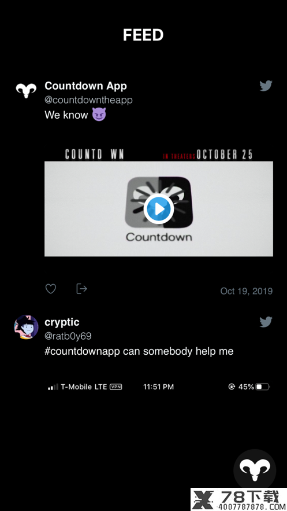Tap the #countdownapp hashtag
The height and width of the screenshot is (511, 287).
click(x=82, y=352)
